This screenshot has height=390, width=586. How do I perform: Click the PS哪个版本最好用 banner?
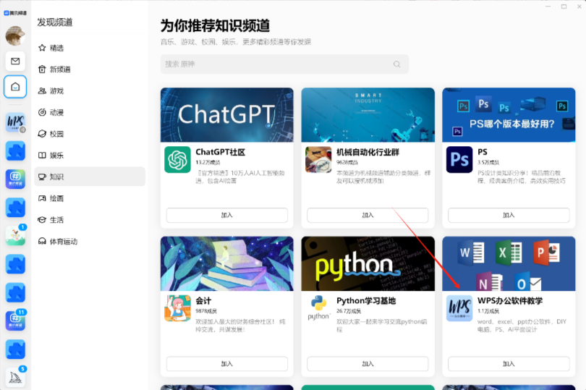[509, 115]
